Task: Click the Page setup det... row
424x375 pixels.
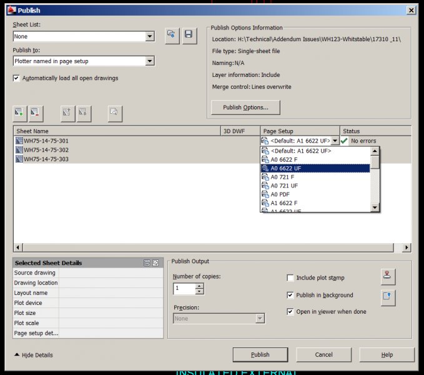Action: [88, 333]
